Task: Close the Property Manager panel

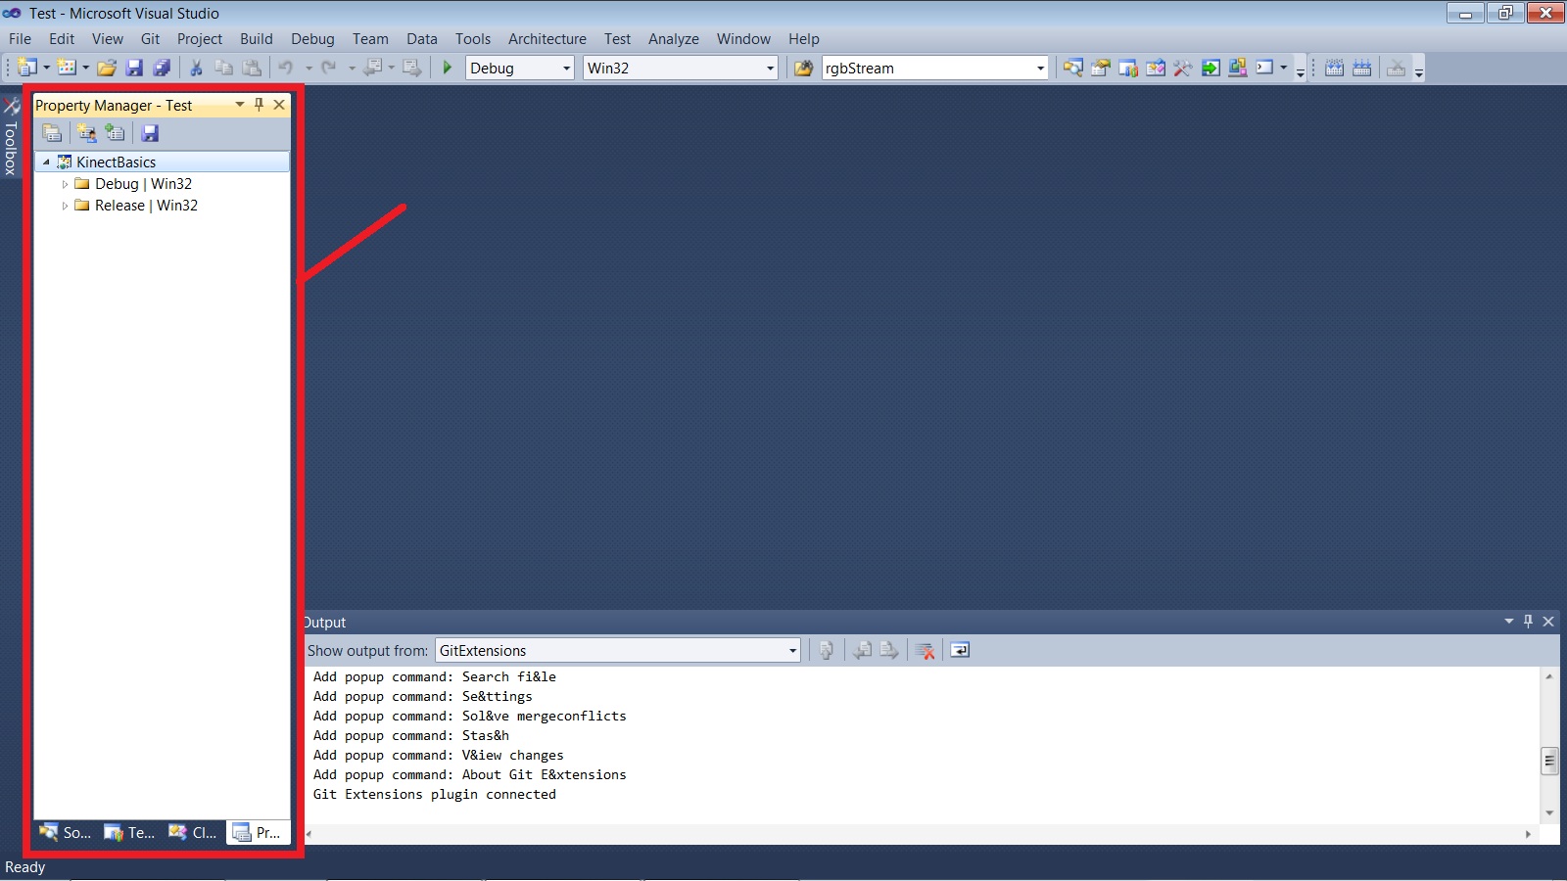Action: pyautogui.click(x=279, y=105)
